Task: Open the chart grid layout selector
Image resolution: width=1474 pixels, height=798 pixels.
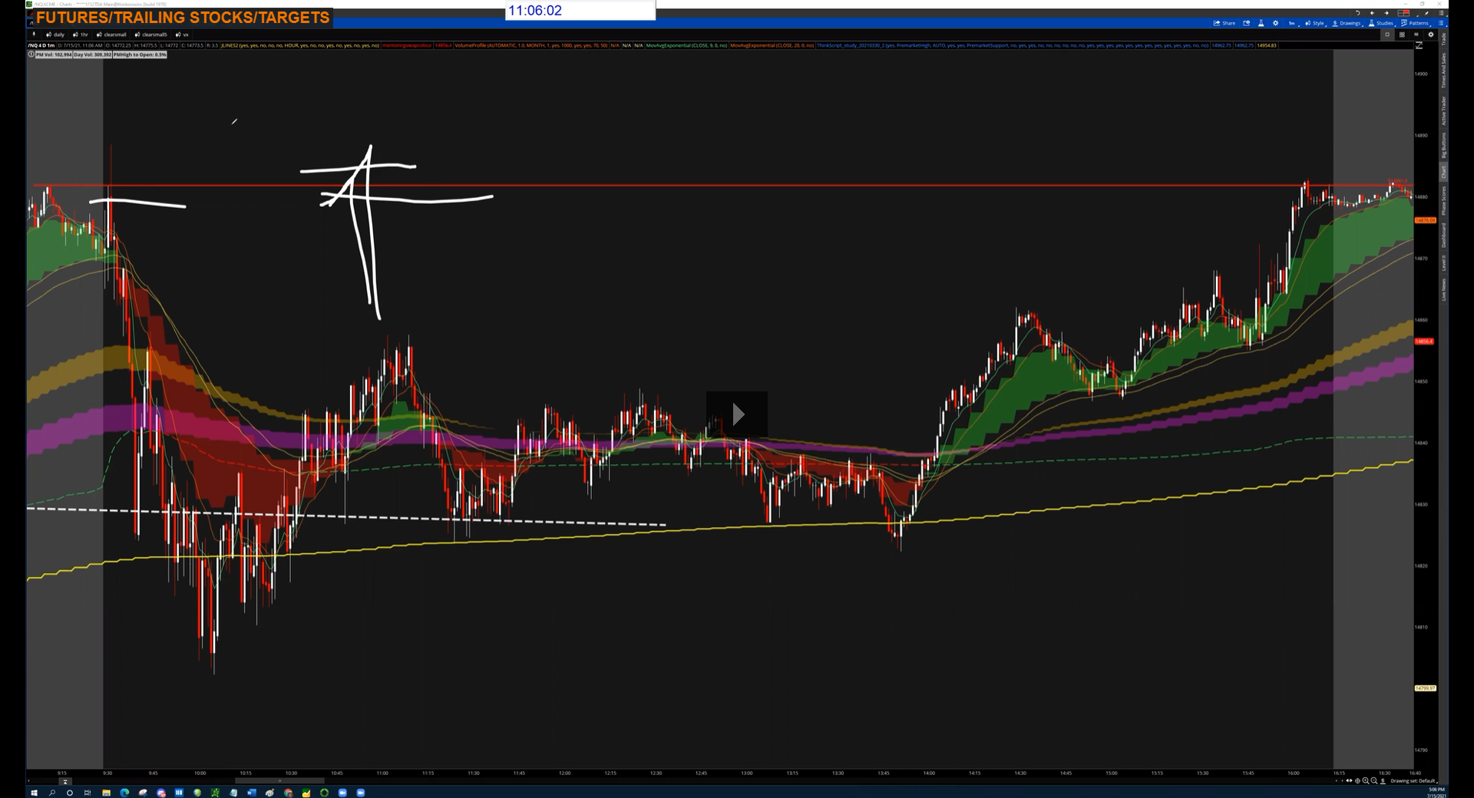Action: click(x=1403, y=13)
